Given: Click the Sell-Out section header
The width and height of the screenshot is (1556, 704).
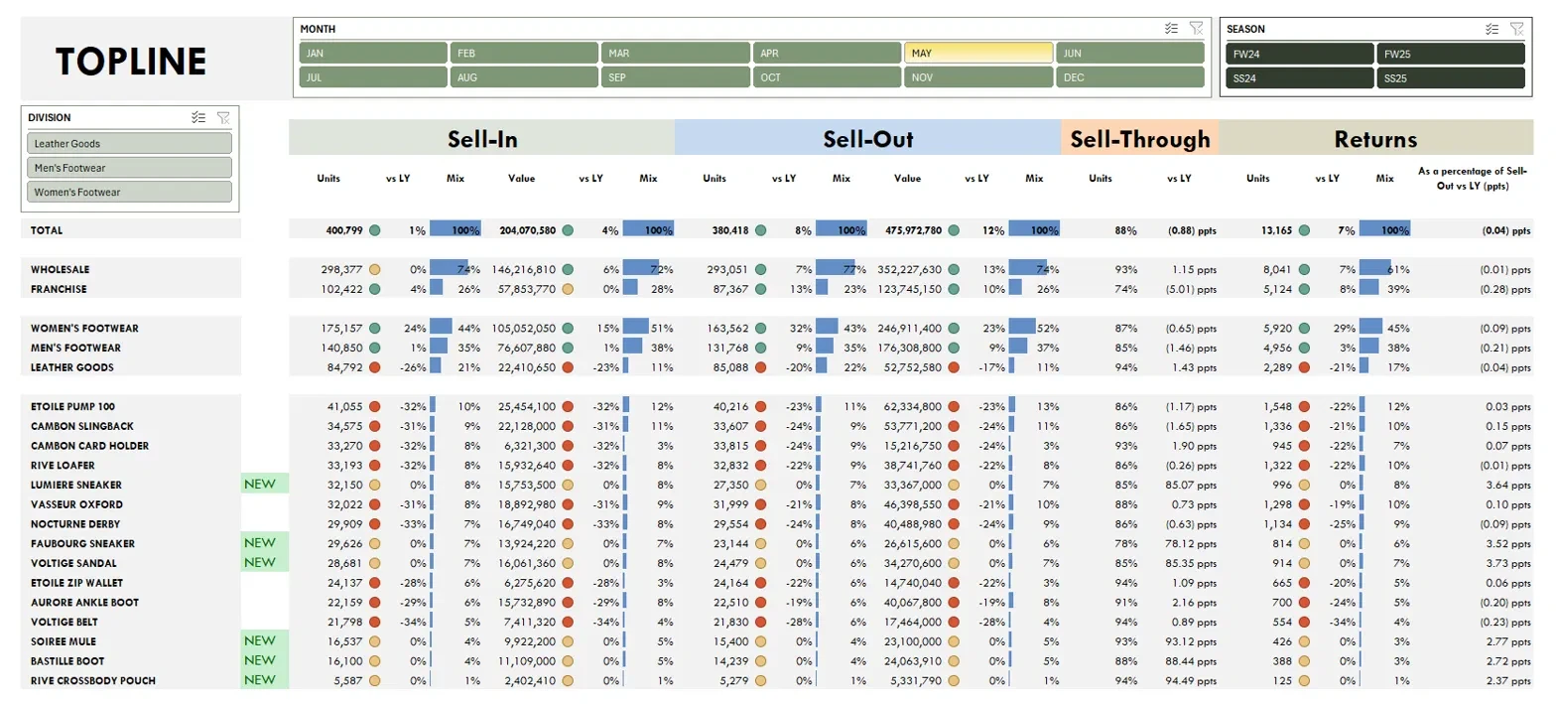Looking at the screenshot, I should (867, 138).
